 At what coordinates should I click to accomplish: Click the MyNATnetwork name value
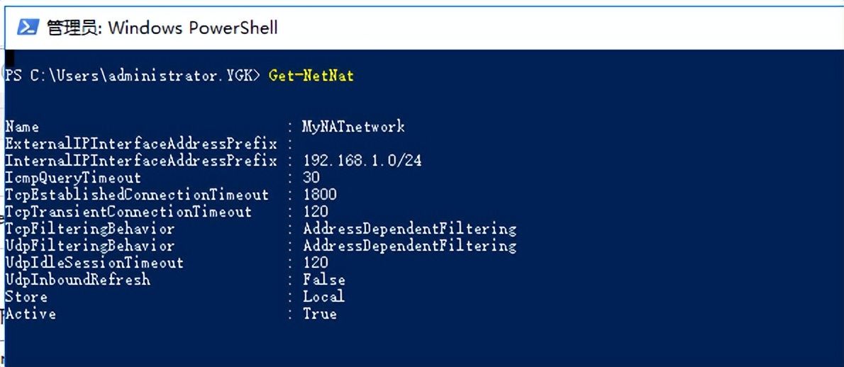[353, 127]
